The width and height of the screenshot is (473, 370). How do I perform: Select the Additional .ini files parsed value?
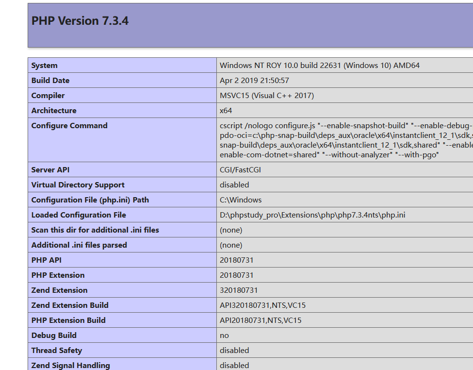point(230,245)
